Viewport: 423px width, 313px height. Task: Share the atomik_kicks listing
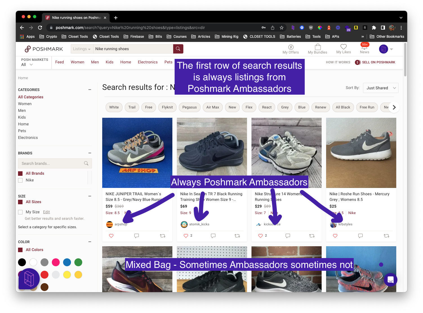click(x=237, y=236)
